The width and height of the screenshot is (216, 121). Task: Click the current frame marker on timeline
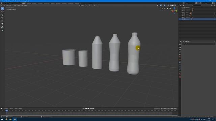(7, 111)
